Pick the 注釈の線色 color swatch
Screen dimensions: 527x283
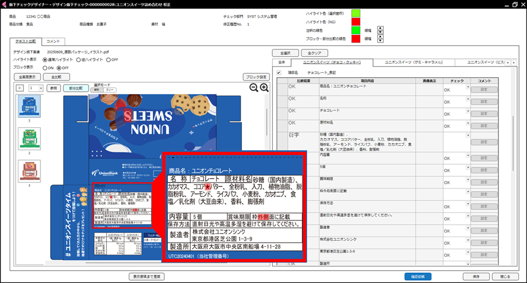(x=356, y=30)
